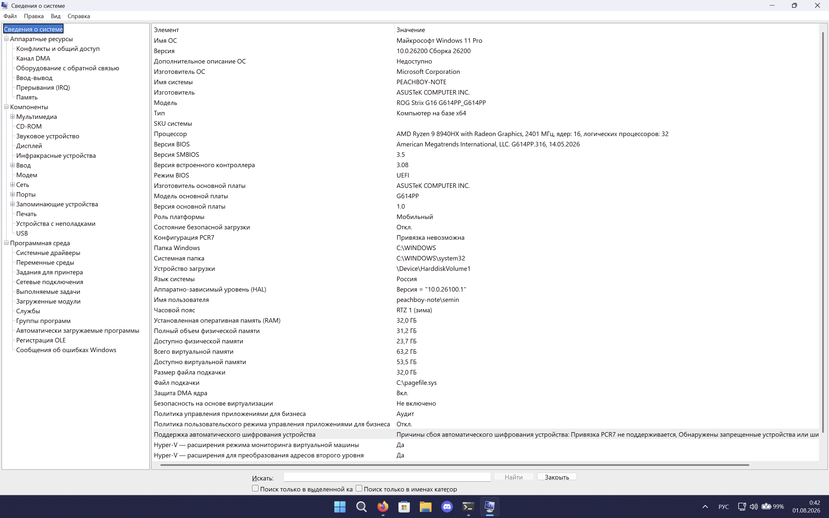Open Microsoft Store from taskbar
Screen dimensions: 829x518
pyautogui.click(x=404, y=507)
